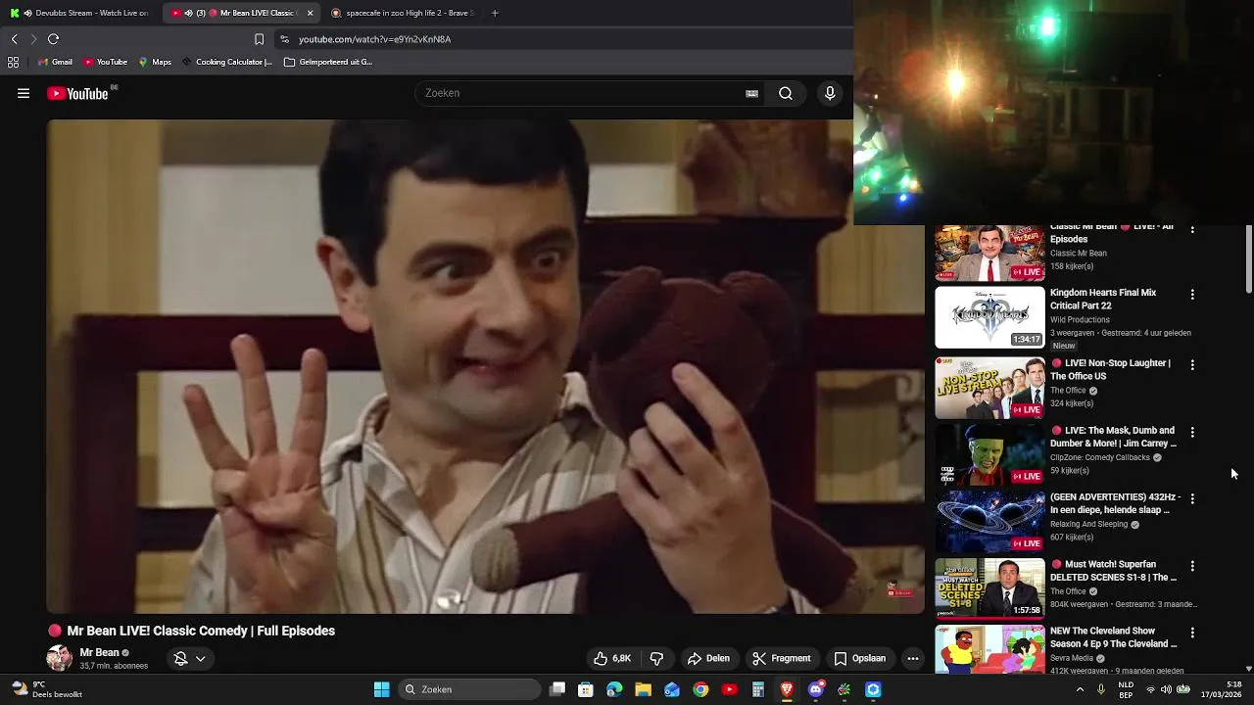Screen dimensions: 1254x705
Task: Open options menu for Cleveland Show video
Action: [x=1192, y=633]
